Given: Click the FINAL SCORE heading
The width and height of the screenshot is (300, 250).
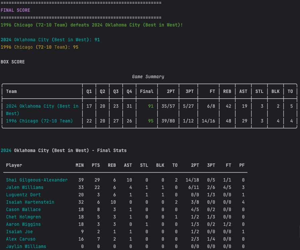Looking at the screenshot, I should tap(15, 10).
